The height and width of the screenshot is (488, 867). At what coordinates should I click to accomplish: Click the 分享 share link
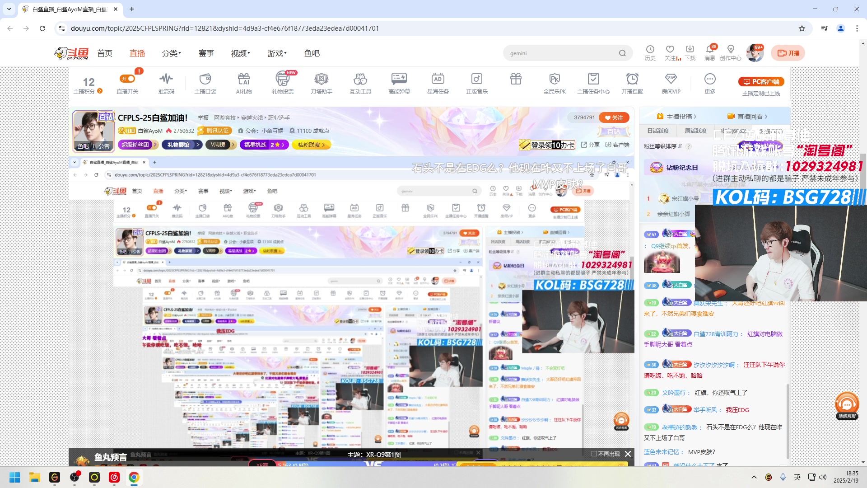pyautogui.click(x=590, y=145)
